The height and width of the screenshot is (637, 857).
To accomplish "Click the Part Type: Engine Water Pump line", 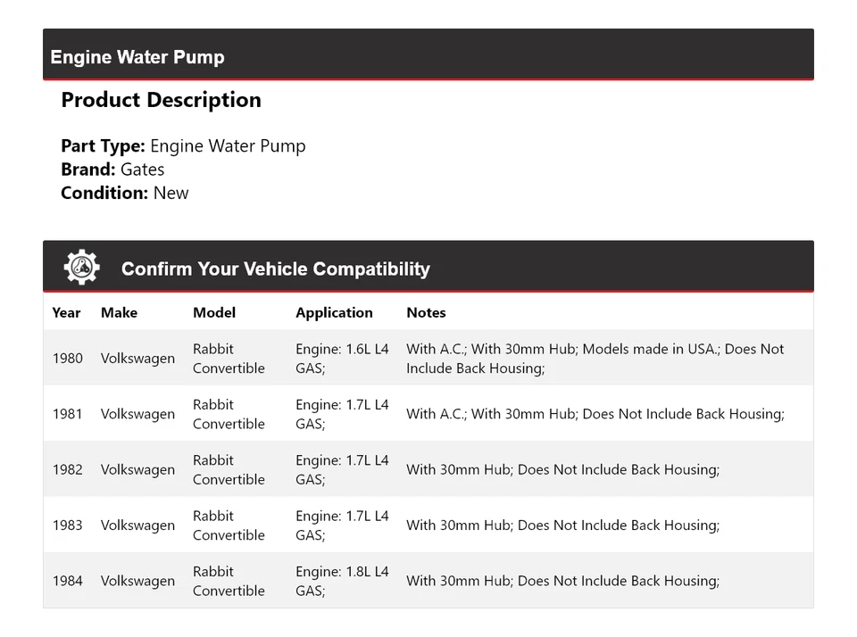I will [183, 146].
